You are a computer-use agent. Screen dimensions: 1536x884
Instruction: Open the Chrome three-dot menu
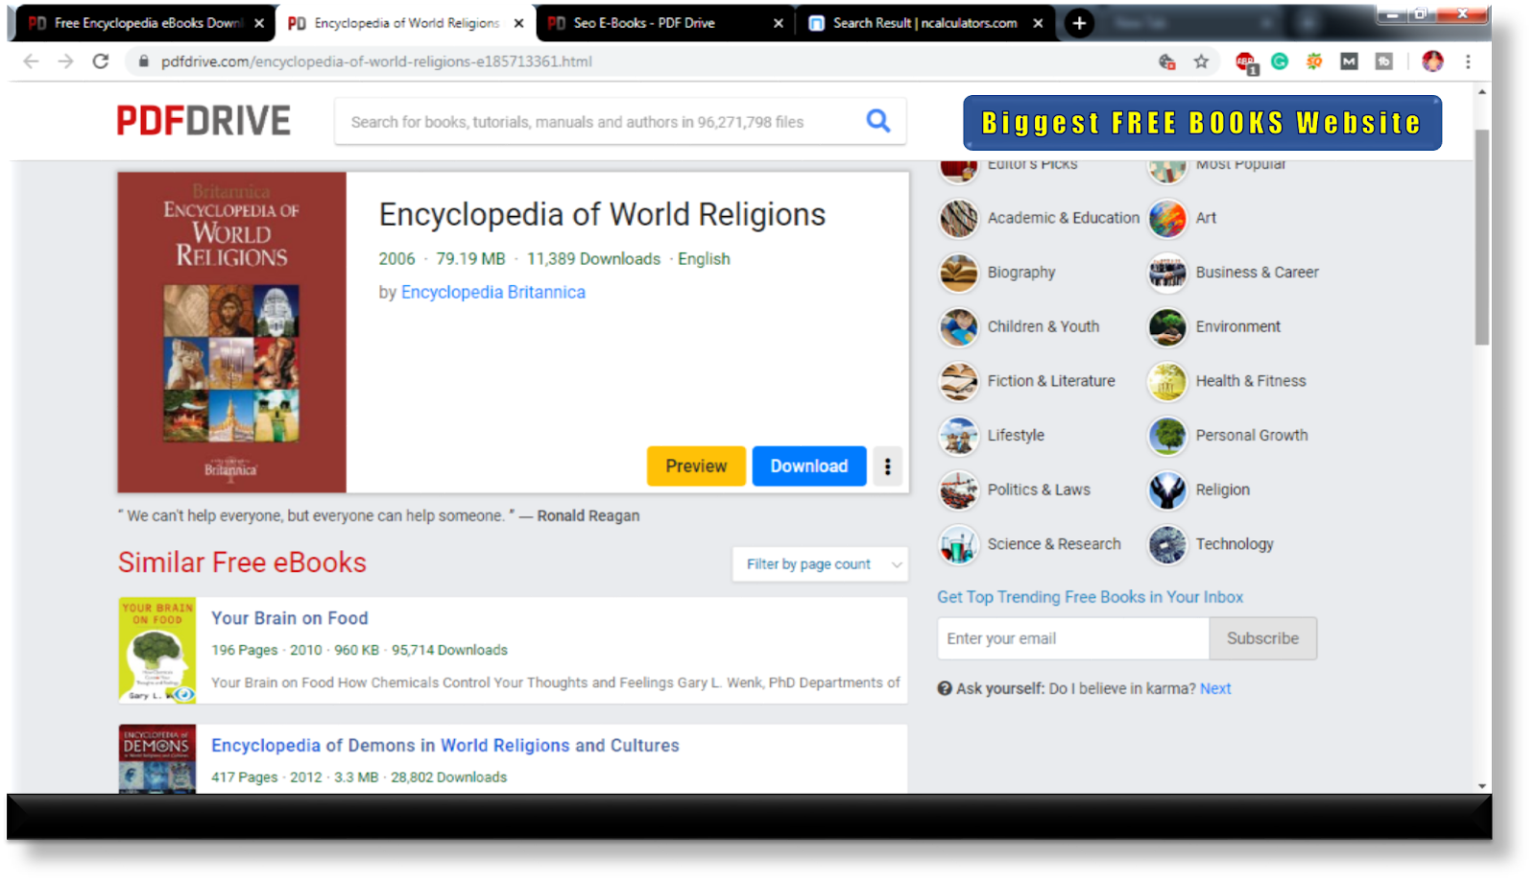tap(1467, 61)
